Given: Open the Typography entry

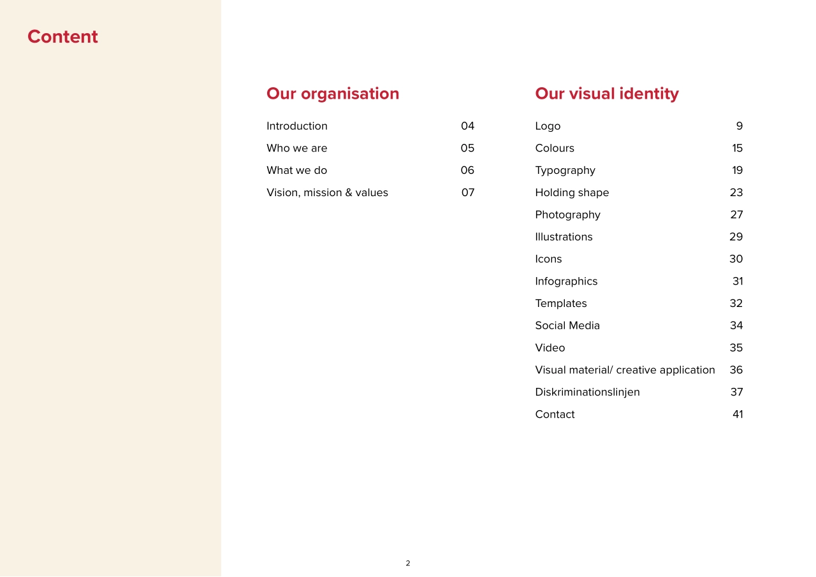Looking at the screenshot, I should 565,170.
